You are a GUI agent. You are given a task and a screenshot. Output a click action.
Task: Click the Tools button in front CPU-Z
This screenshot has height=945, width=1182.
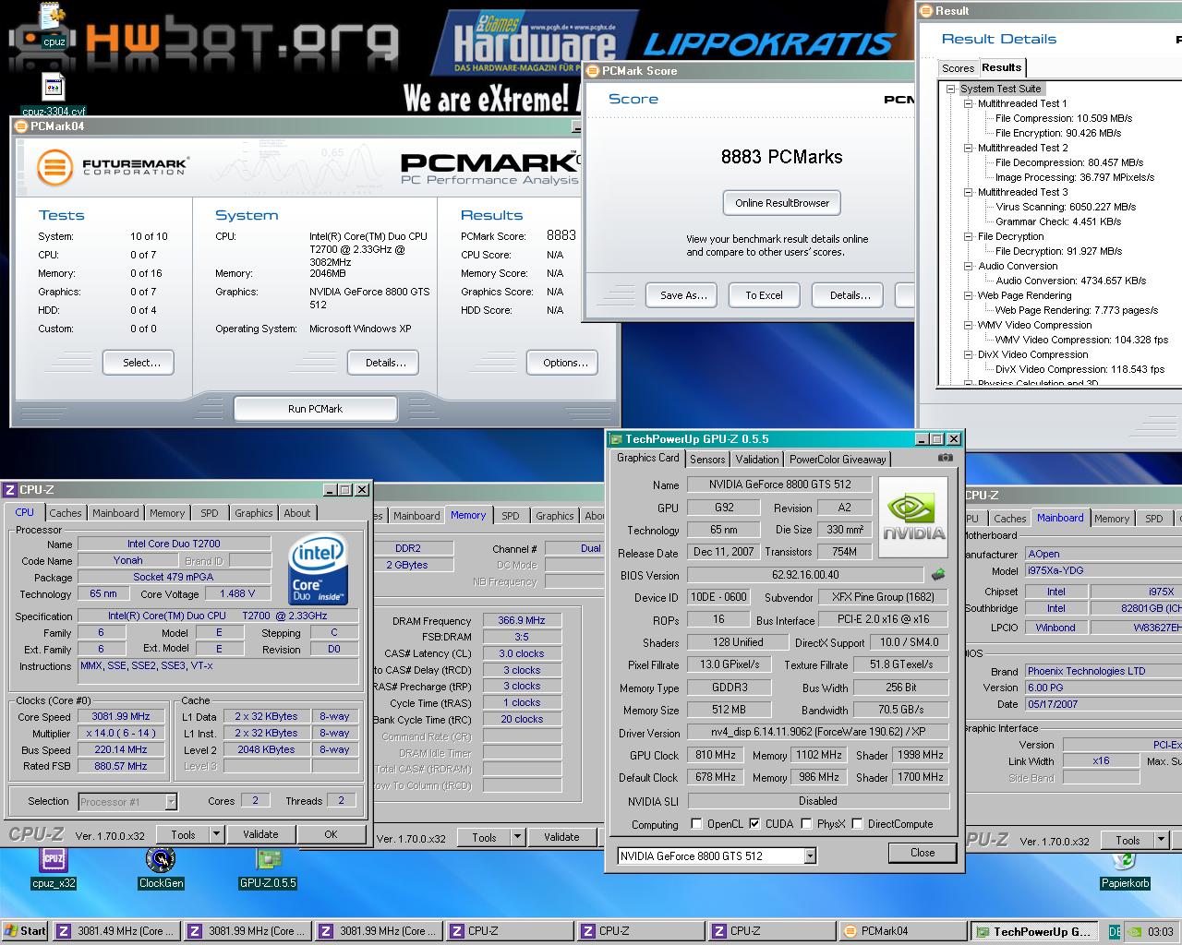183,834
